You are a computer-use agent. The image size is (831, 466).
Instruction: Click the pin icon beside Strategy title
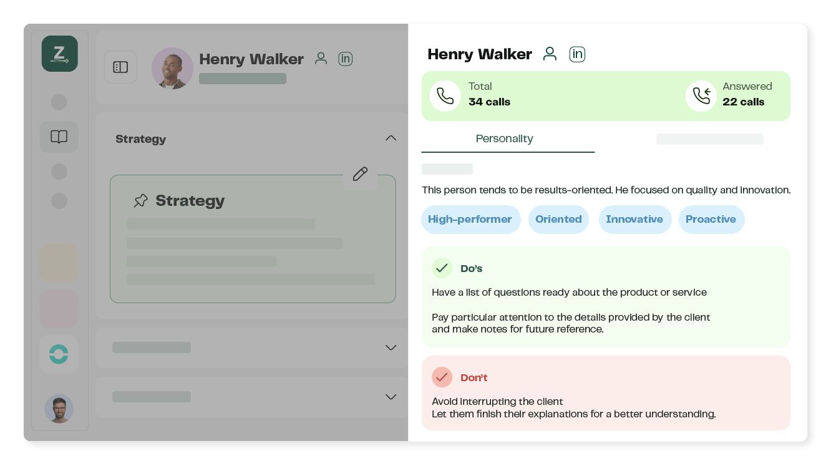141,201
